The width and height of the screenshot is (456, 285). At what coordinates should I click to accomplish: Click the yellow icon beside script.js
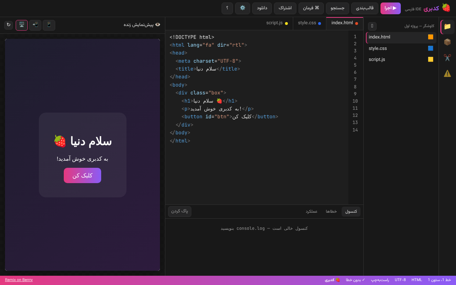click(431, 59)
